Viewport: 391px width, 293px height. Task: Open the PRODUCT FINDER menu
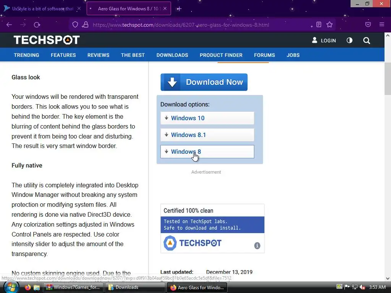221,55
